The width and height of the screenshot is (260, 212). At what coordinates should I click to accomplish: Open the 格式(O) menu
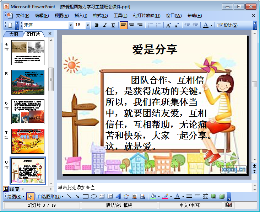tap(100, 16)
